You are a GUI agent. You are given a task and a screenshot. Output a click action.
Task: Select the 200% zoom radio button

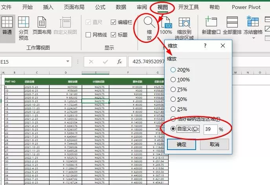click(x=173, y=70)
